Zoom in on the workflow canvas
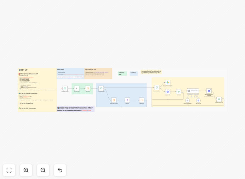This screenshot has height=179, width=245. (26, 170)
